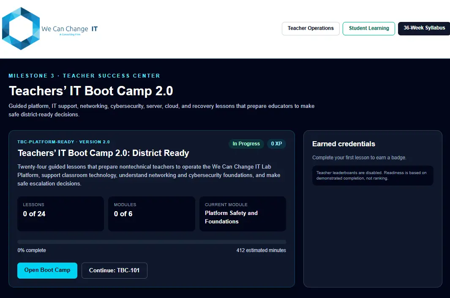Click the District Ready course title
The image size is (450, 298).
tap(104, 153)
